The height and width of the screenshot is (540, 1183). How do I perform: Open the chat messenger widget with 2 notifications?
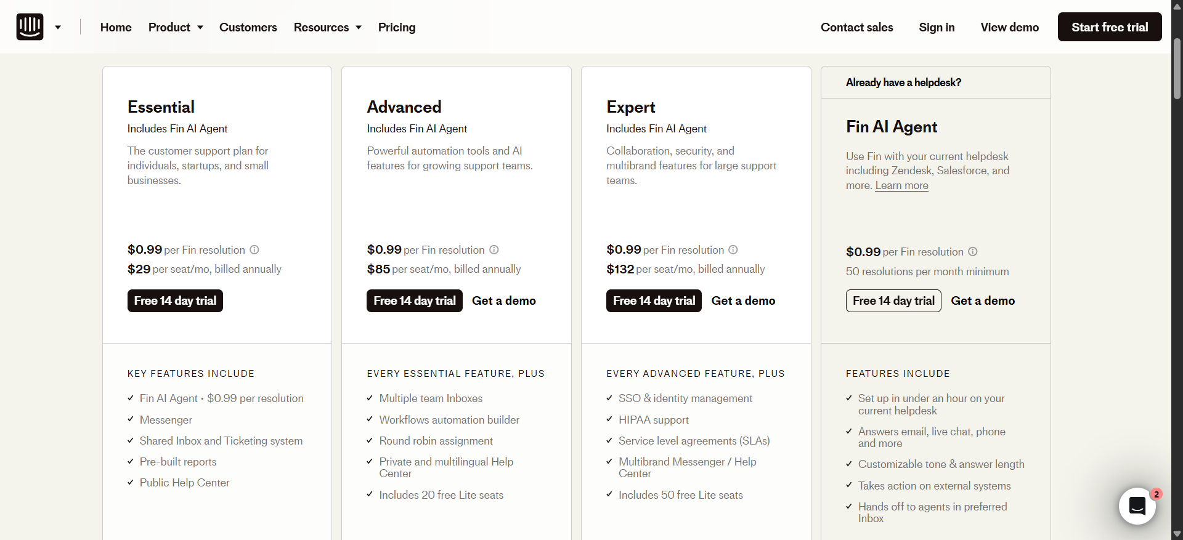[1138, 506]
